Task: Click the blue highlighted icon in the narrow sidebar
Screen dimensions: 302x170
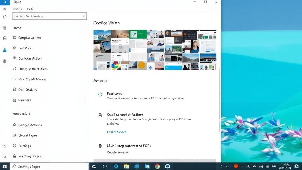Action: coord(5,50)
